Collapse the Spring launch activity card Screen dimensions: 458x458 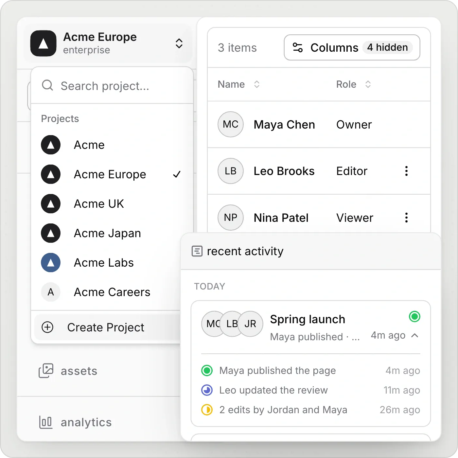point(414,335)
